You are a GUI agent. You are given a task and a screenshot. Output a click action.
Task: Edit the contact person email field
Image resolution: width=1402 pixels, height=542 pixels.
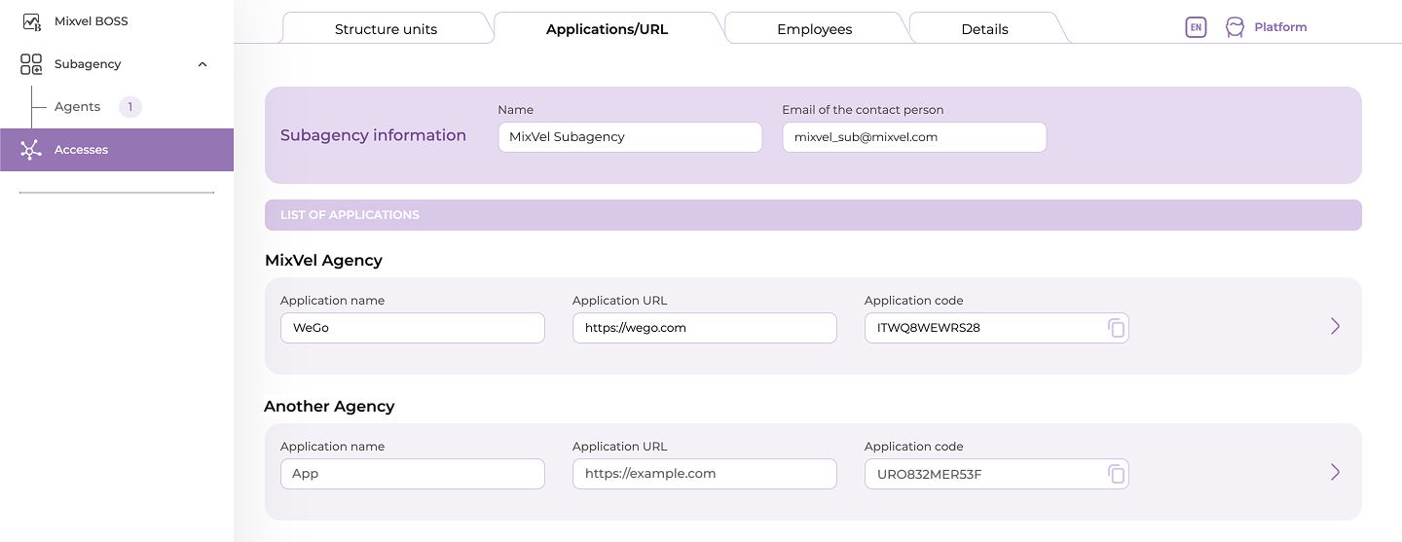point(913,137)
